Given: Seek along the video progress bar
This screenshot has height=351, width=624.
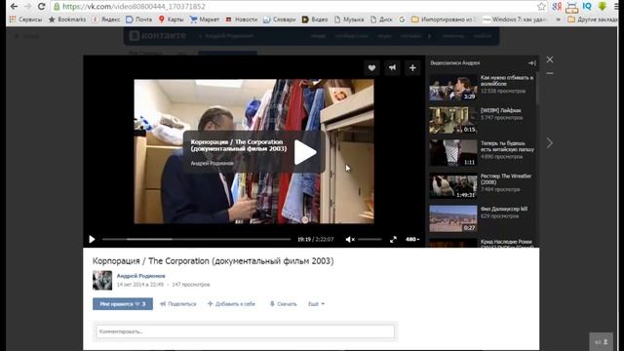Looking at the screenshot, I should coord(197,239).
